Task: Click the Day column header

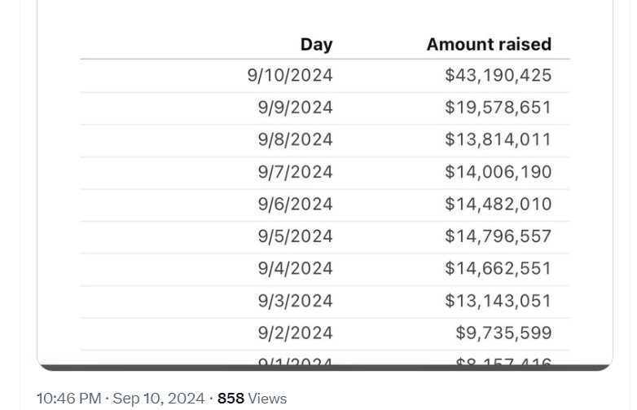Action: pos(317,44)
